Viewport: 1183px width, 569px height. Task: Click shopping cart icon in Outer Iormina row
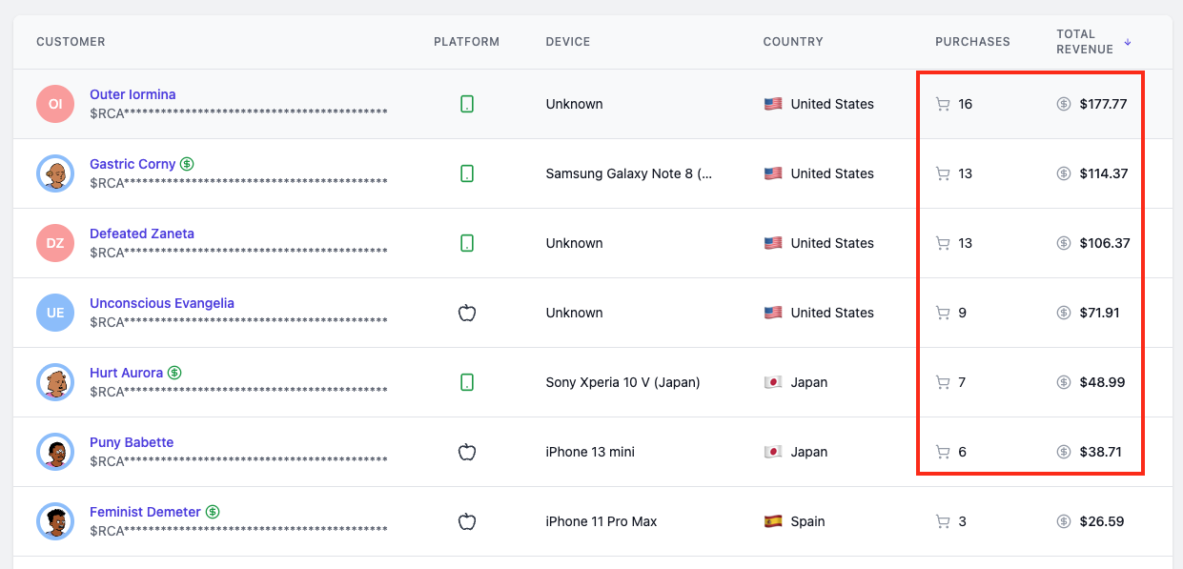pos(943,104)
